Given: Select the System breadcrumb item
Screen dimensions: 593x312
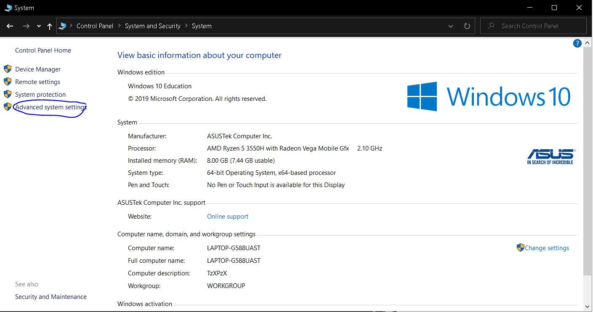Looking at the screenshot, I should (x=202, y=26).
